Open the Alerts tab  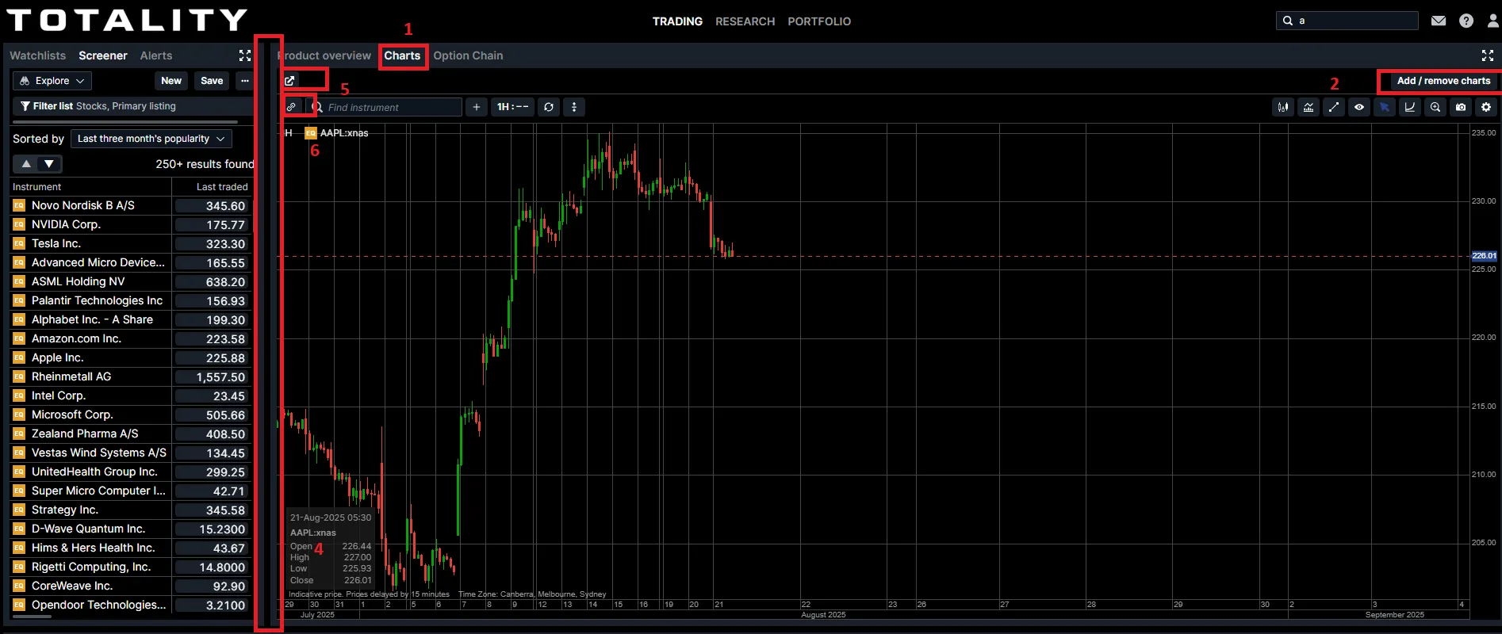(156, 55)
